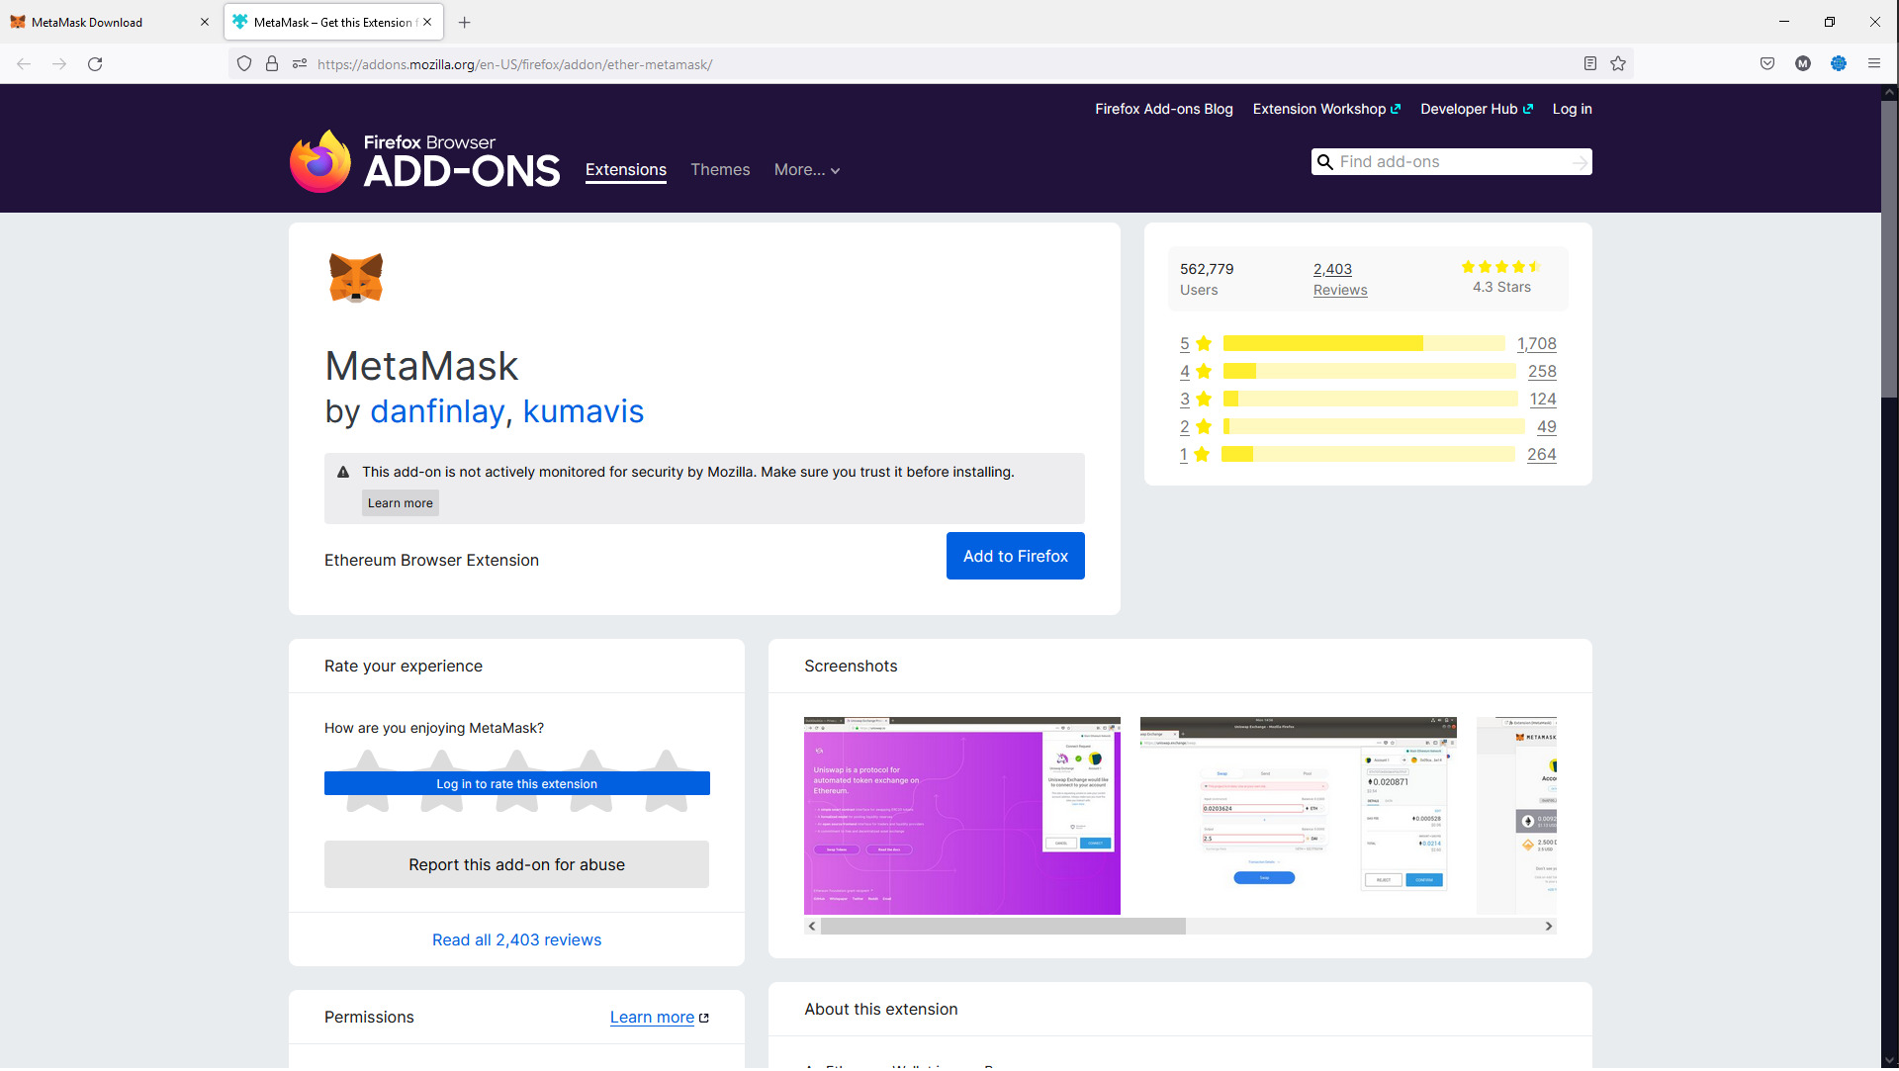Close the MetaMask Download tab
The image size is (1899, 1071).
205,23
